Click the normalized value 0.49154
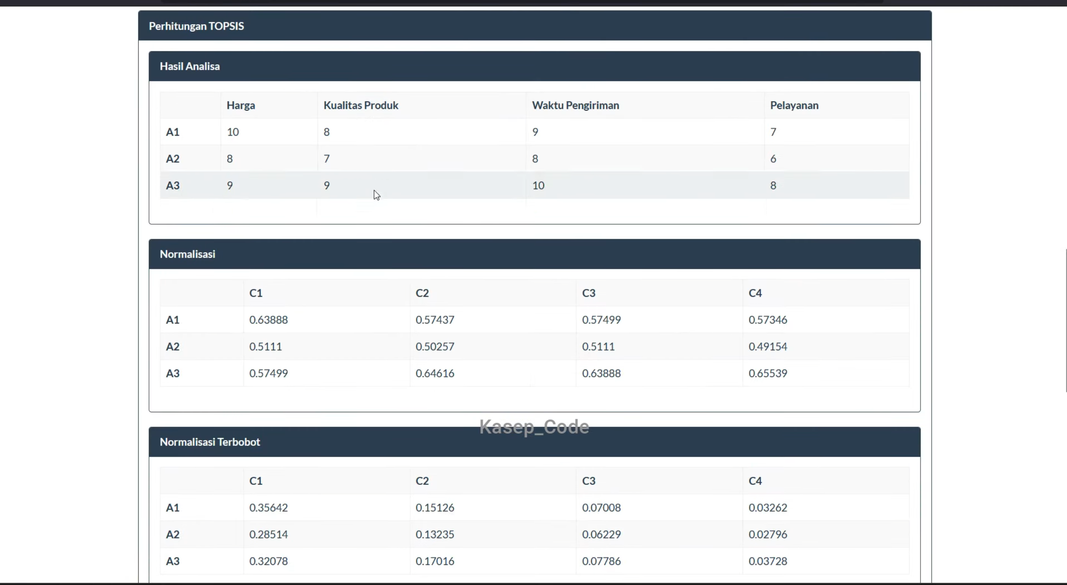 click(767, 347)
